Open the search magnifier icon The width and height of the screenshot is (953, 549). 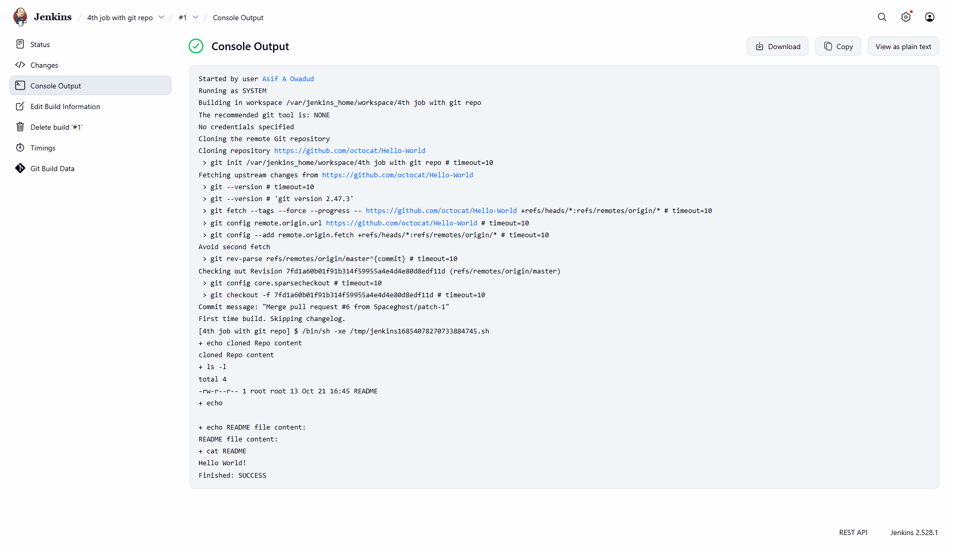(x=882, y=17)
